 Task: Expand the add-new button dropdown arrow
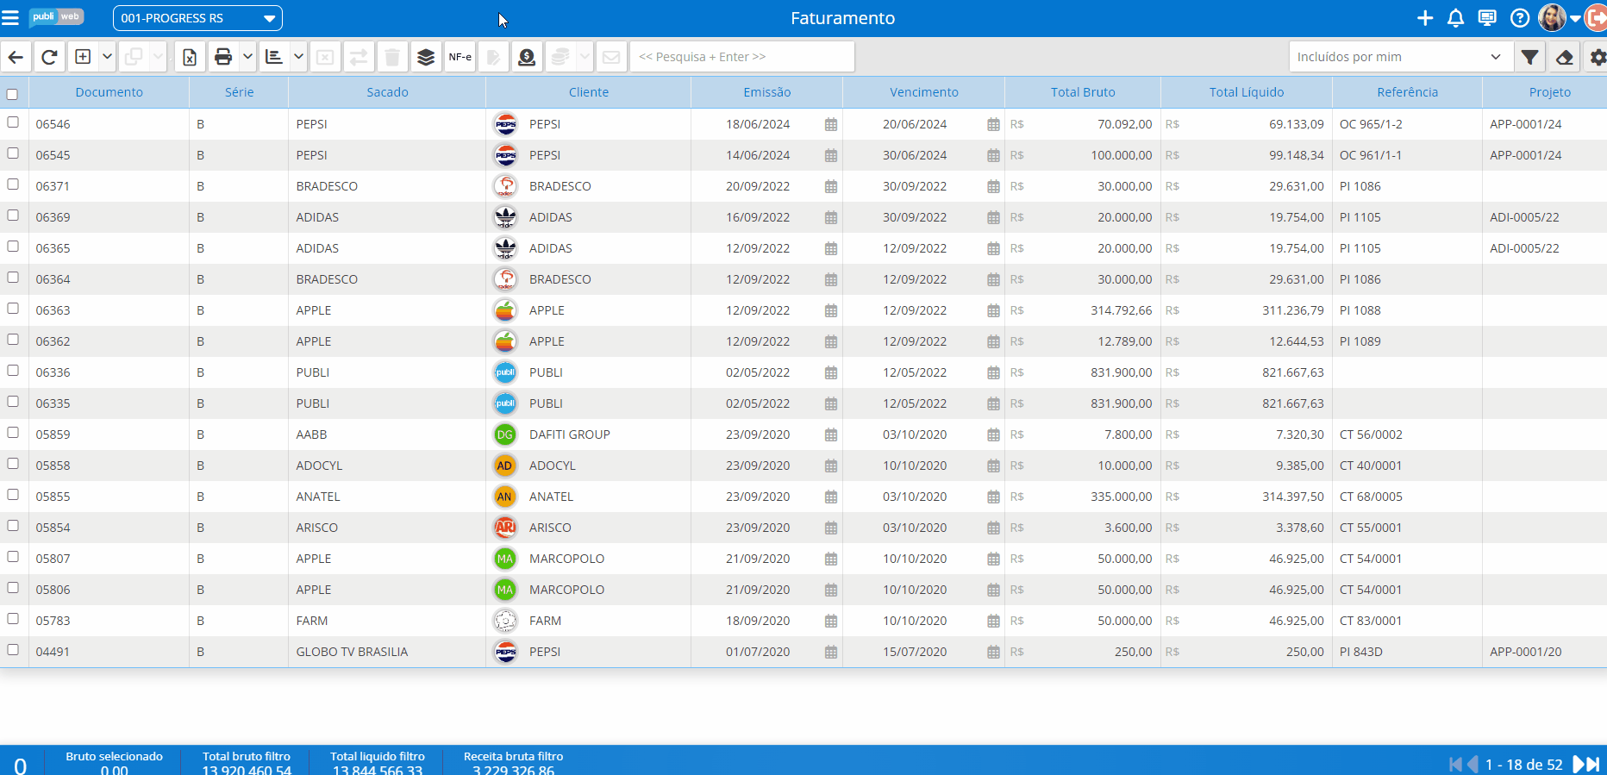(x=107, y=57)
